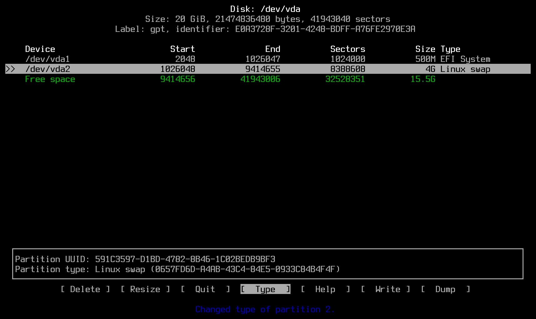Choose the Dump menu option
536x319 pixels.
[445, 289]
